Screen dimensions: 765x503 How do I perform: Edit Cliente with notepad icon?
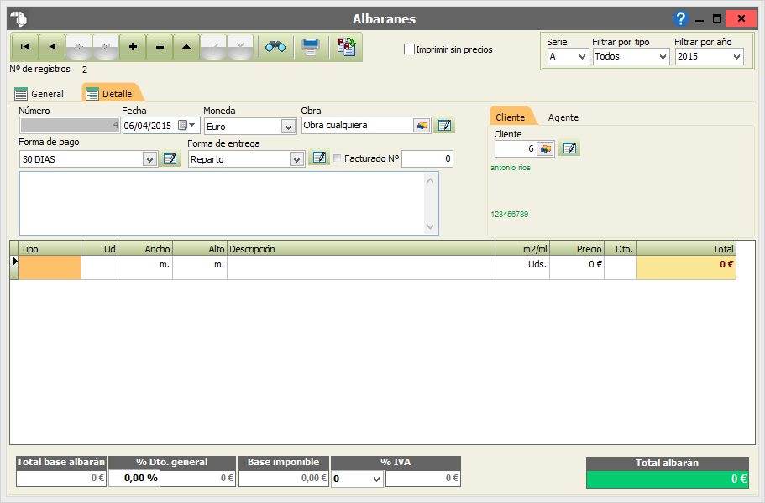569,148
